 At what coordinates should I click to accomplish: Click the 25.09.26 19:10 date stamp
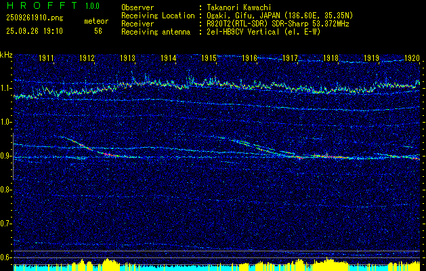(34, 31)
